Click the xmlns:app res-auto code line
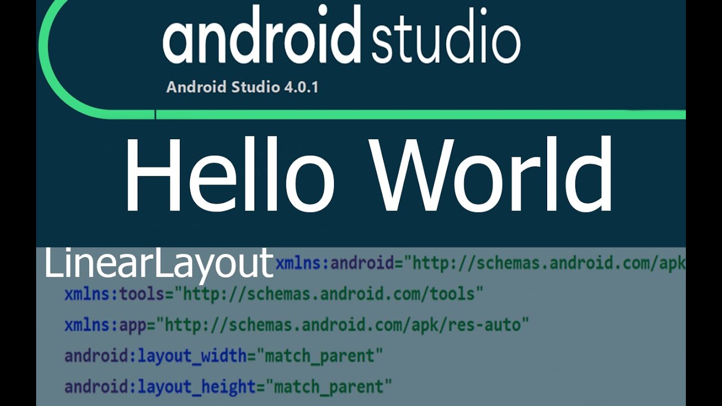The height and width of the screenshot is (406, 722). 297,325
